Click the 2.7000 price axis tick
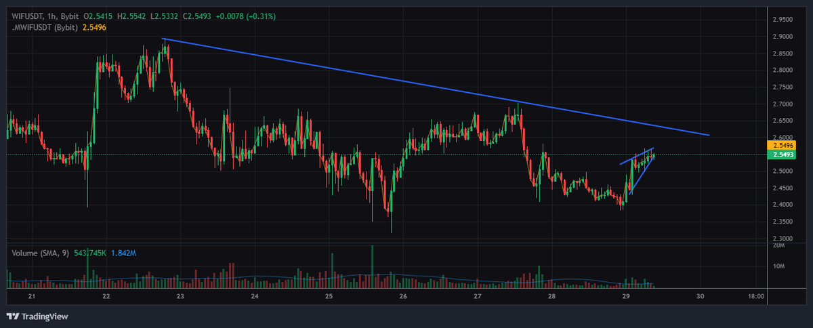813x328 pixels. [783, 104]
